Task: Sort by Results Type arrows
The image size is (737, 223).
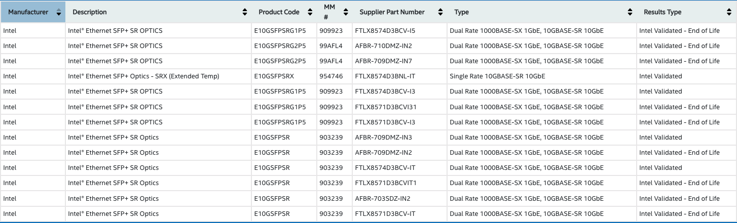Action: pos(728,12)
